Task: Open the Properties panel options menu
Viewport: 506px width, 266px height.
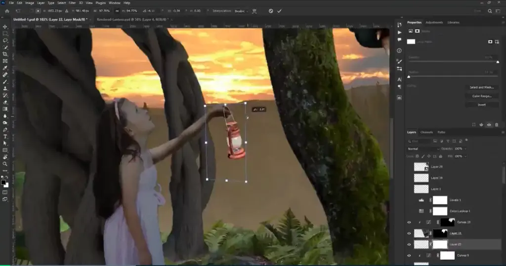Action: pos(503,23)
